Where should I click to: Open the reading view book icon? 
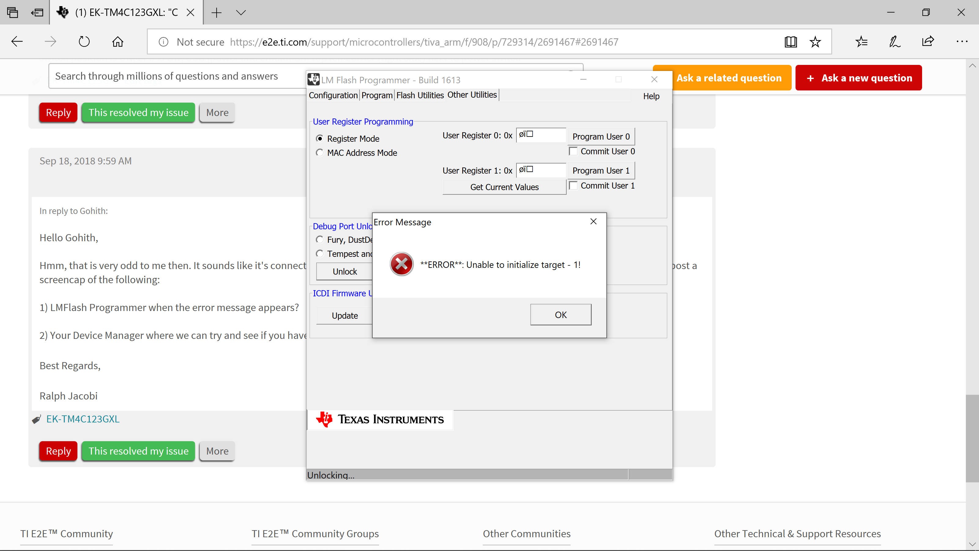pos(791,41)
